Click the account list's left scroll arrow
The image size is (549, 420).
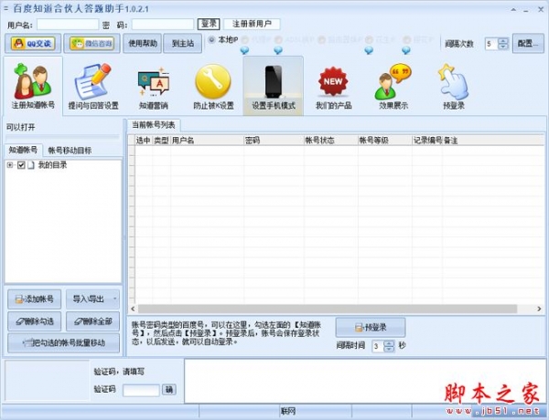pos(133,309)
